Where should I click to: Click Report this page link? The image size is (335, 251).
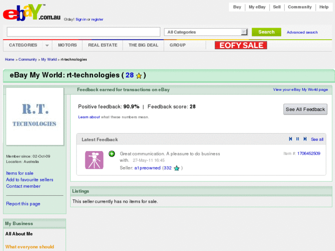(x=23, y=204)
